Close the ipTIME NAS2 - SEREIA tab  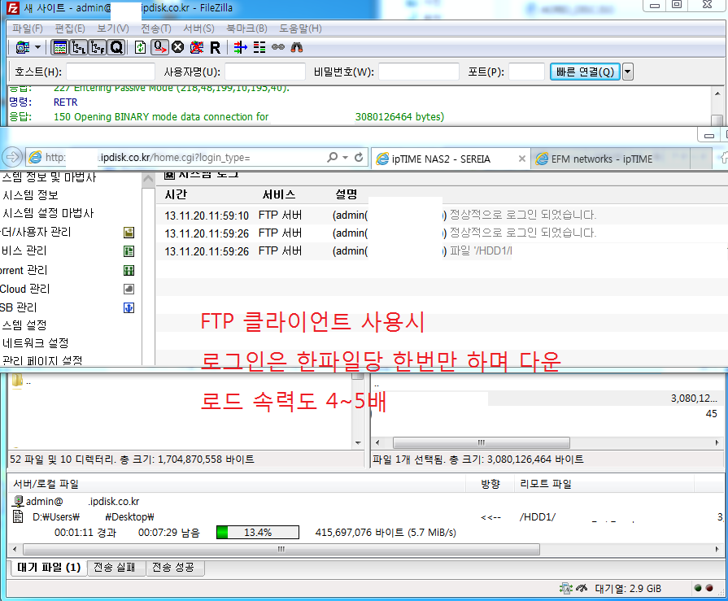(522, 159)
